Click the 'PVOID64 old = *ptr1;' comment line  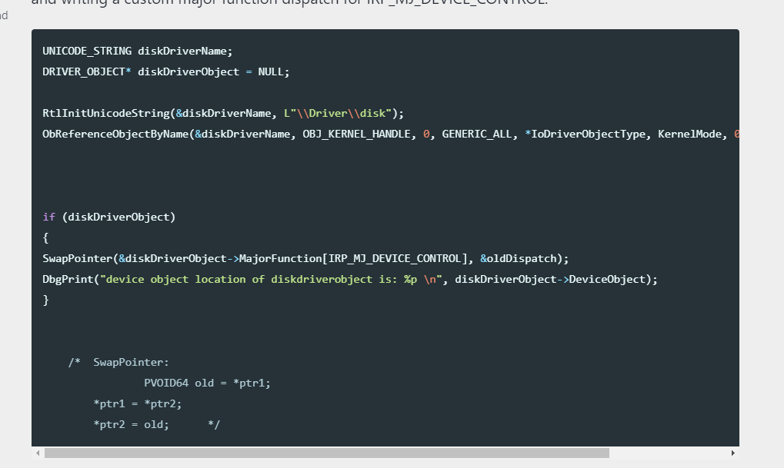pyautogui.click(x=207, y=383)
